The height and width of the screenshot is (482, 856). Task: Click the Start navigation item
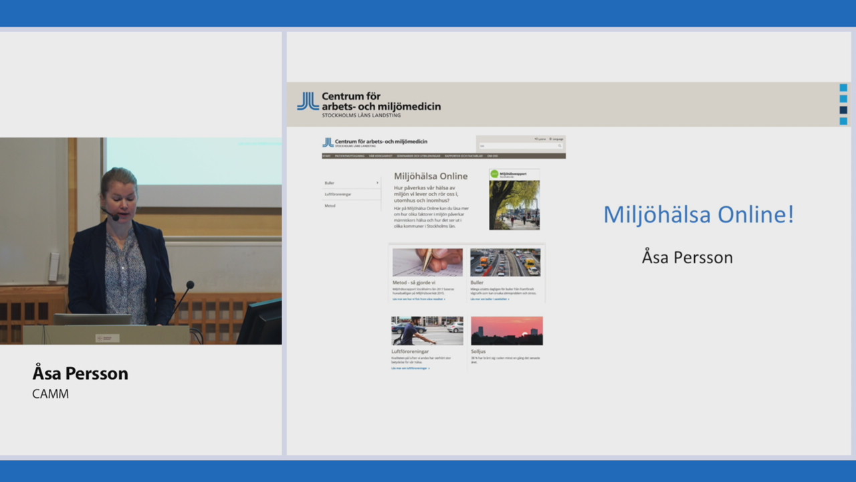pyautogui.click(x=326, y=156)
